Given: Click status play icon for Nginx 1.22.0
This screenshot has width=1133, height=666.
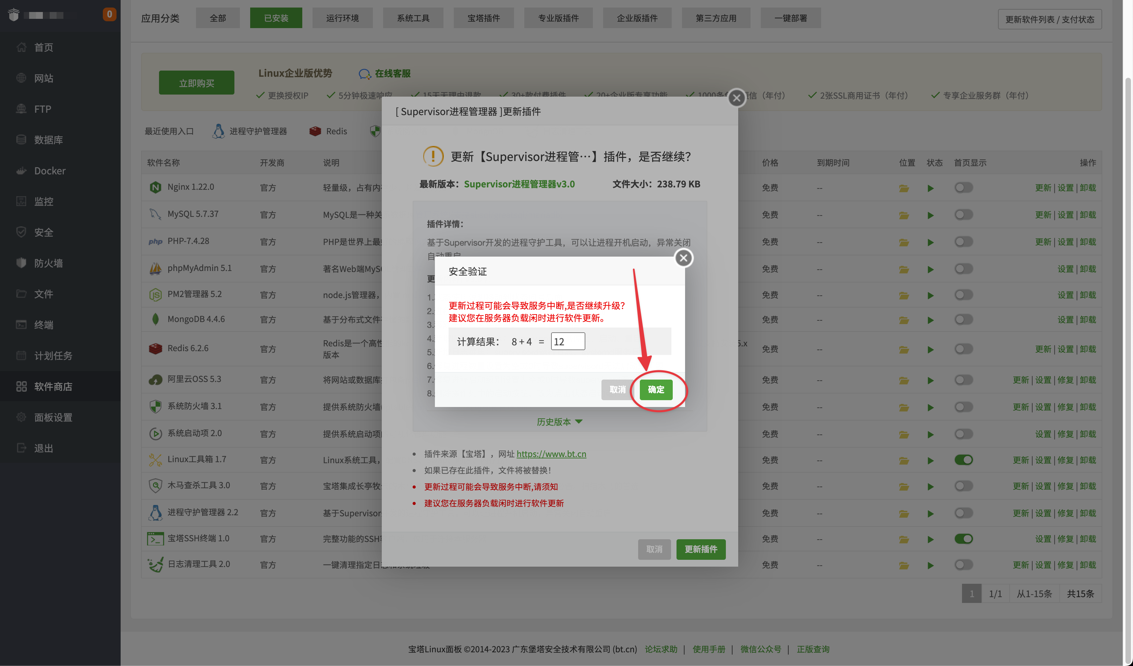Looking at the screenshot, I should coord(931,188).
